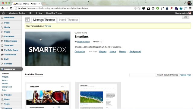The width and height of the screenshot is (193, 109).
Task: Click the f? extension icon
Action: click(162, 8)
